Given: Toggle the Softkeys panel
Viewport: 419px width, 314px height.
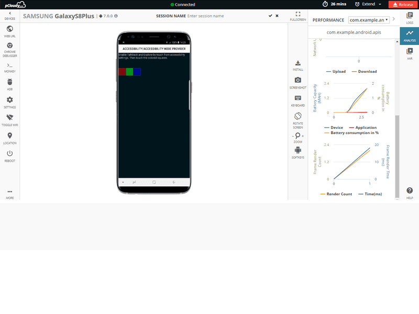Looking at the screenshot, I should coord(297,153).
